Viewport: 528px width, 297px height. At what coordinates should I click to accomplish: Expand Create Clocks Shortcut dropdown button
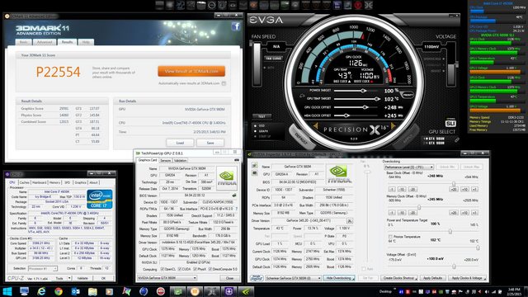[399, 278]
